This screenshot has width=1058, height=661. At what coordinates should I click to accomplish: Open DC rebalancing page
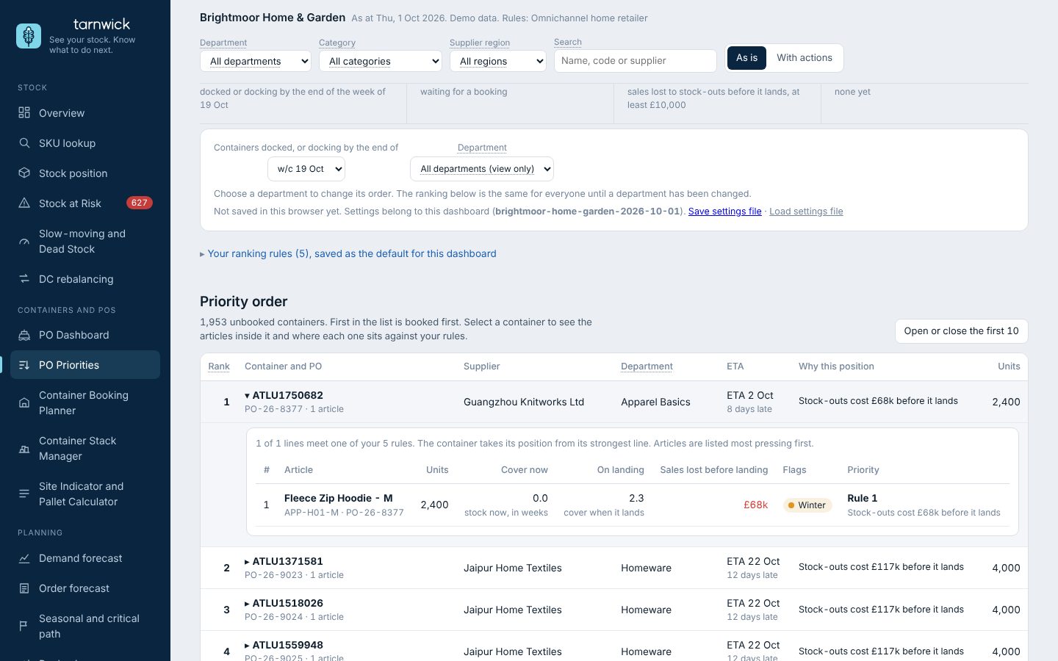(85, 278)
